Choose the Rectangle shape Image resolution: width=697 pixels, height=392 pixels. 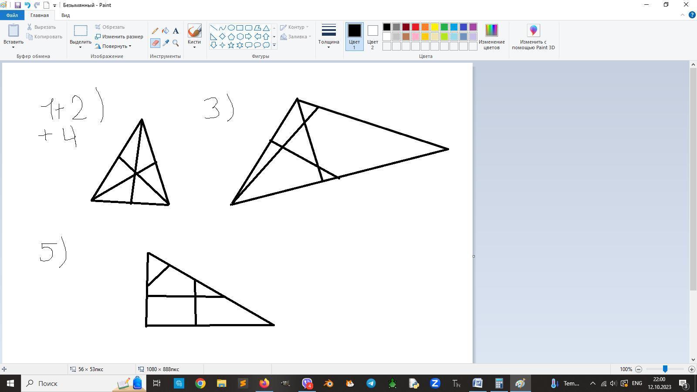pos(240,28)
